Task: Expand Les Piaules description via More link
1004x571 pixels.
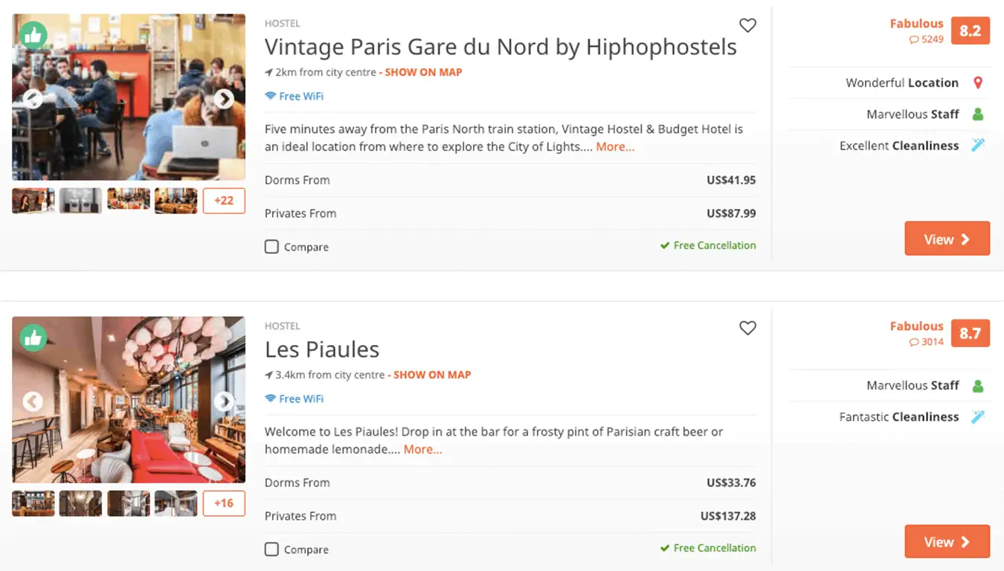Action: tap(422, 450)
